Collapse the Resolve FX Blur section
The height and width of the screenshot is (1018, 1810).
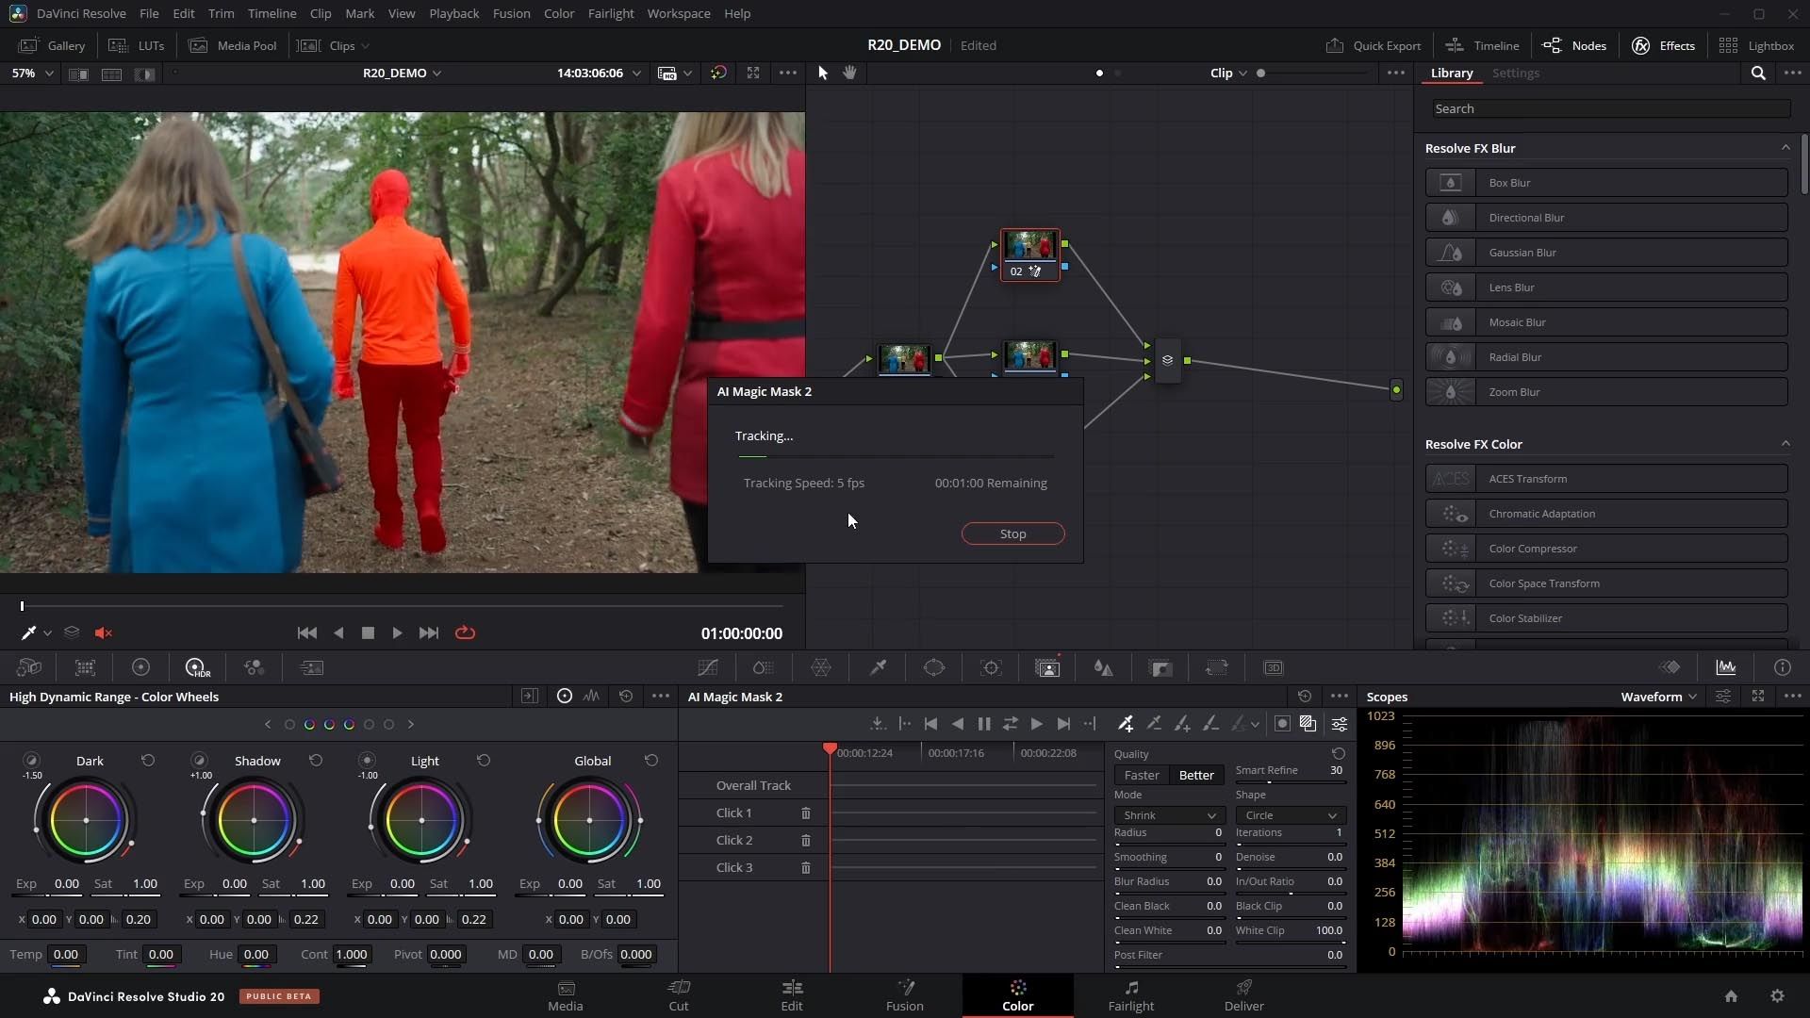click(1785, 148)
